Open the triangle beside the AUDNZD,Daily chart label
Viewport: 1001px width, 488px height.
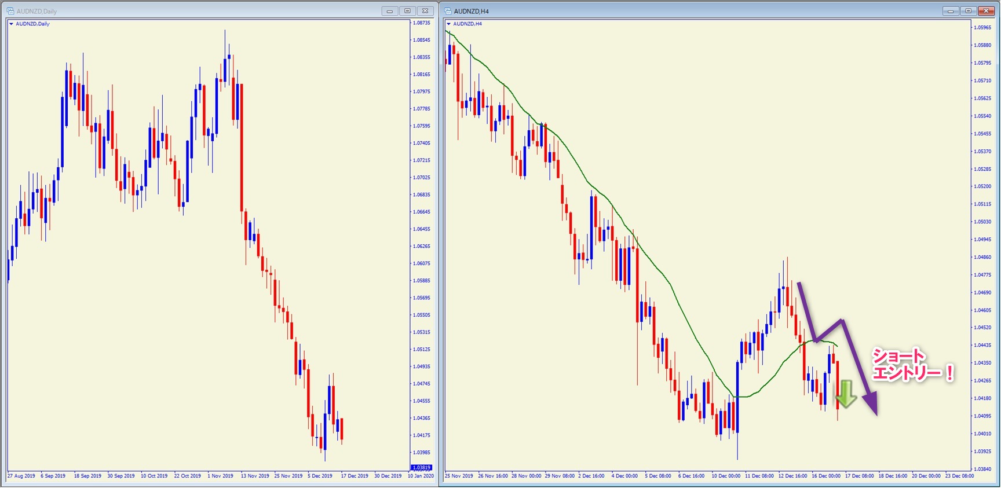pyautogui.click(x=11, y=24)
